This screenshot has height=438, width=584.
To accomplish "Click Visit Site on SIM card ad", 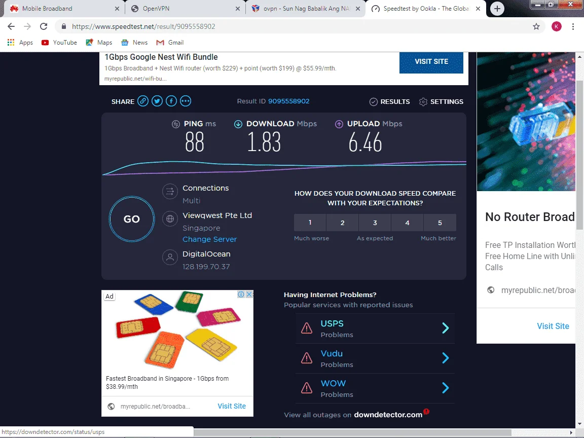I will click(x=232, y=406).
